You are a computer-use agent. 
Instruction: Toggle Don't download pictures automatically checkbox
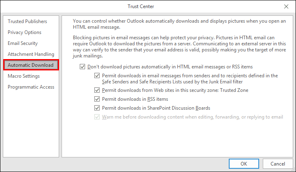tap(83, 67)
